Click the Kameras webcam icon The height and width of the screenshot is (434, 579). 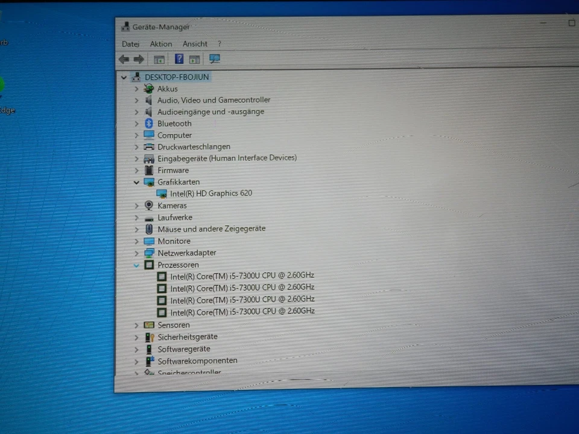coord(149,205)
